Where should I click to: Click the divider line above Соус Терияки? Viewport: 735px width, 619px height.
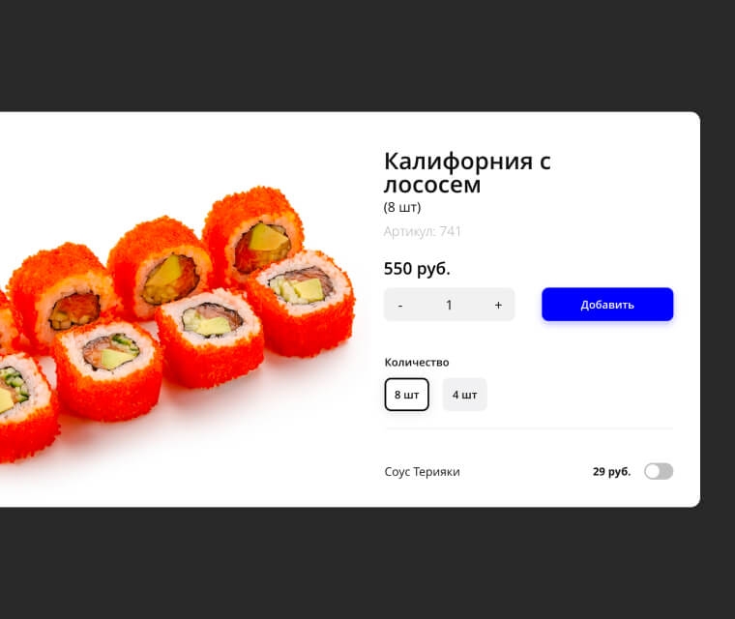529,428
